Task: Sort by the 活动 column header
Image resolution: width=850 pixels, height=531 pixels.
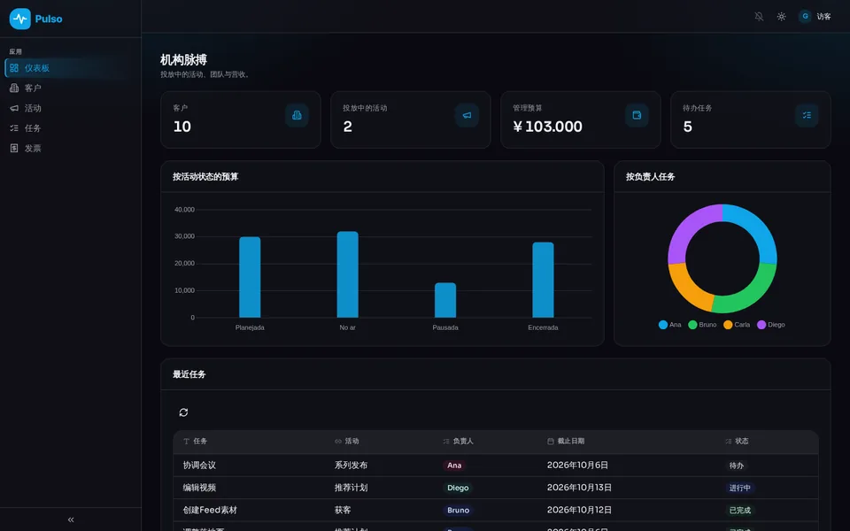Action: [347, 441]
